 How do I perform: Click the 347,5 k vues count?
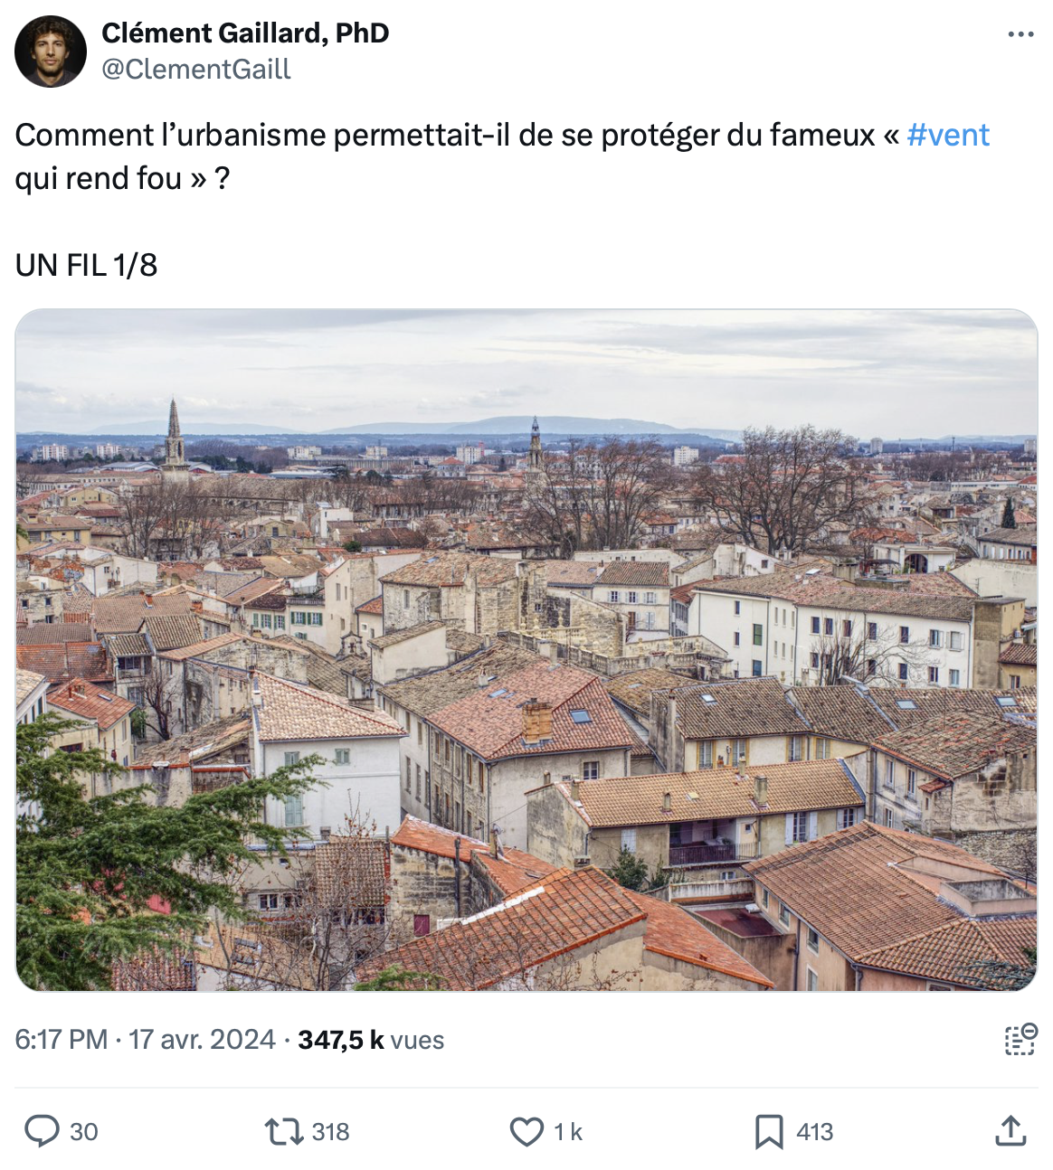click(x=371, y=1040)
